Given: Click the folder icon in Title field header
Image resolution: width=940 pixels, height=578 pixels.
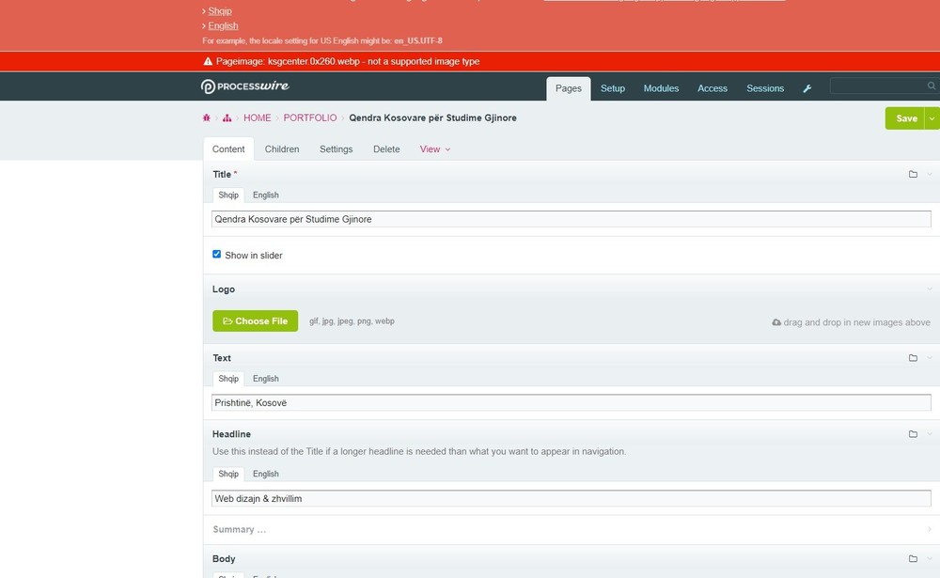Looking at the screenshot, I should point(913,175).
